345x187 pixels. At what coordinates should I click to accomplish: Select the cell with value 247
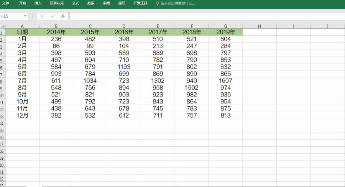pos(192,46)
